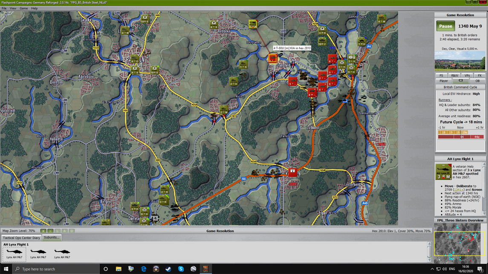Open Microsoft Edge from taskbar

pyautogui.click(x=144, y=269)
